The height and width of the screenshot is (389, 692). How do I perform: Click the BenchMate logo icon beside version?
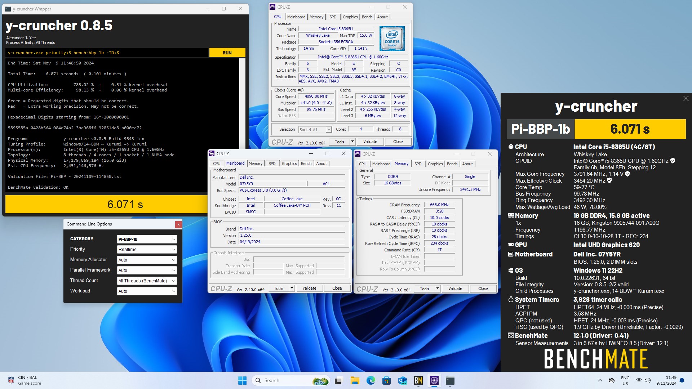pos(511,336)
